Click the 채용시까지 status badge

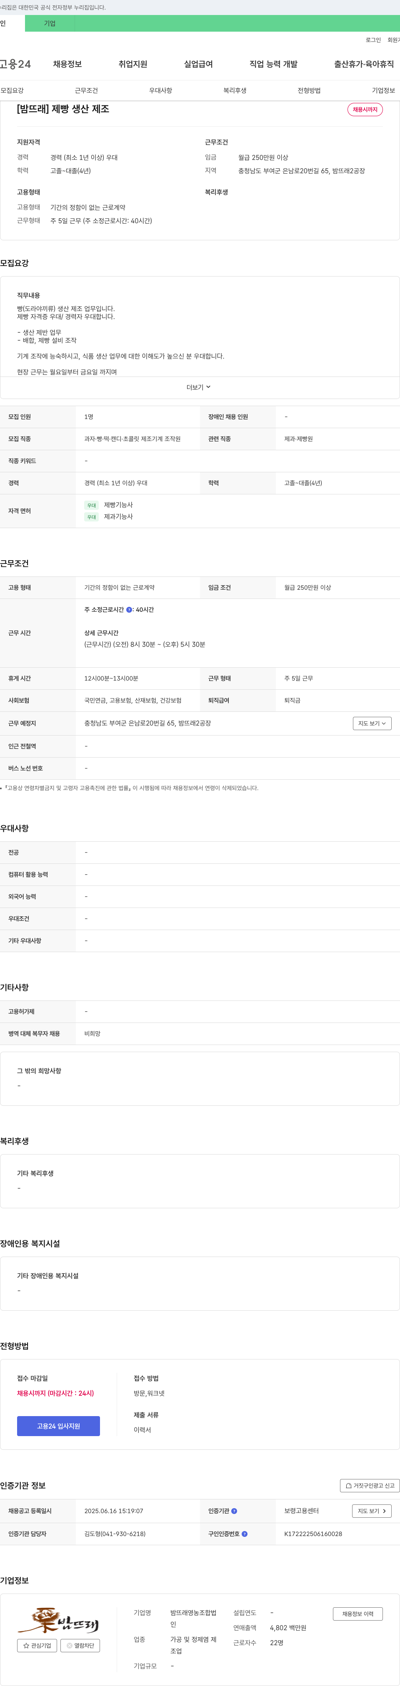[365, 109]
